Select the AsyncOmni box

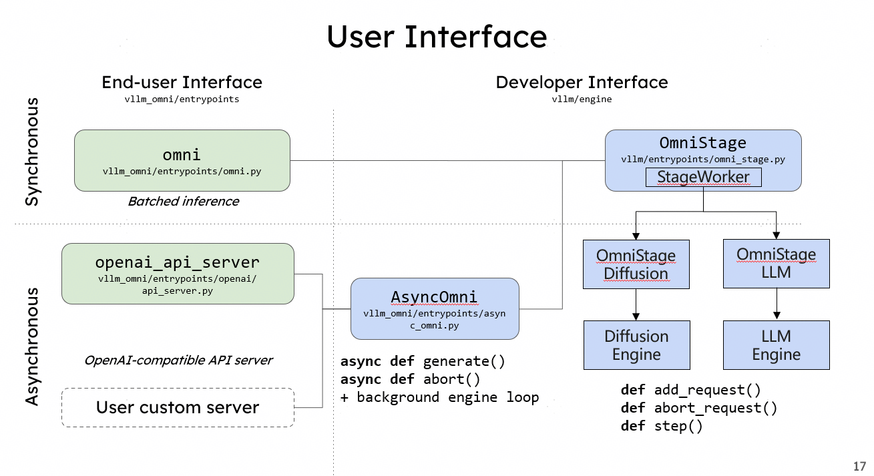tap(435, 308)
